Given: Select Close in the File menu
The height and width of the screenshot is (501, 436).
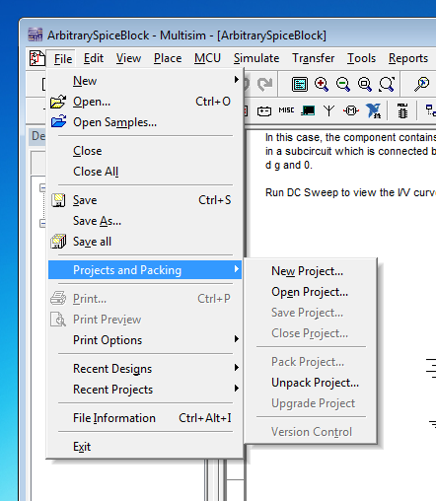Looking at the screenshot, I should (x=145, y=151).
